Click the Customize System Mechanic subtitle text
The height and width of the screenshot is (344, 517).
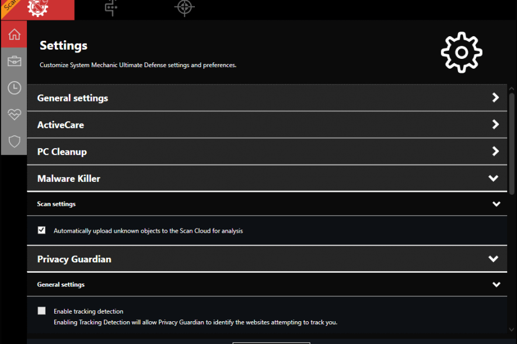138,65
